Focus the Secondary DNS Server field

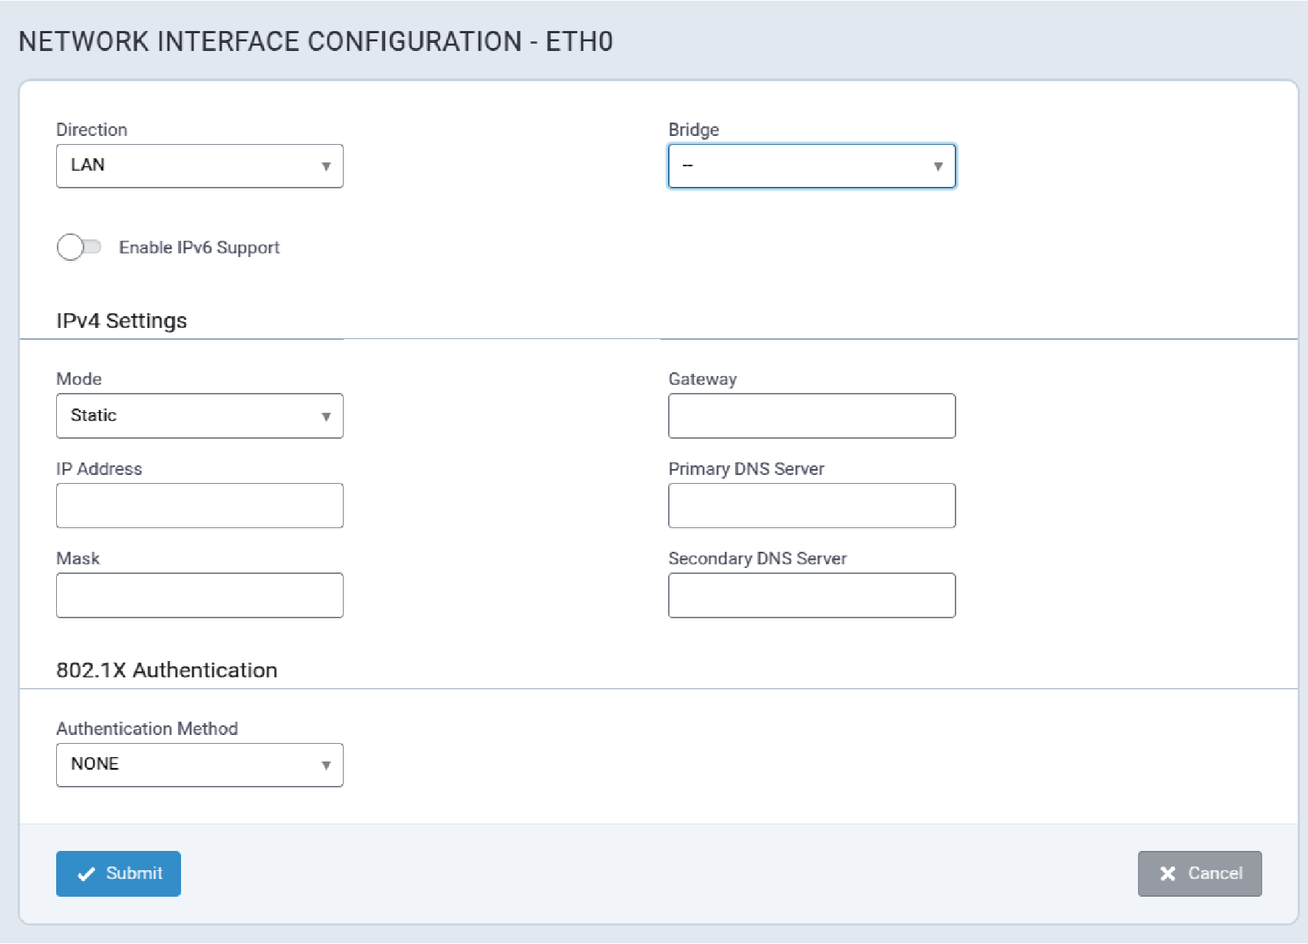811,595
